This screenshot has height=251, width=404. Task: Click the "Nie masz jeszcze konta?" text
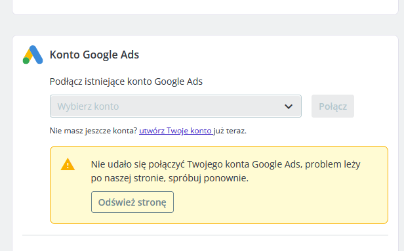tap(94, 131)
